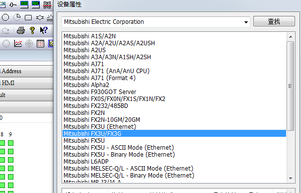The height and width of the screenshot is (193, 301).
Task: Select the Barcode/QR code scanner tool
Action: click(x=47, y=4)
